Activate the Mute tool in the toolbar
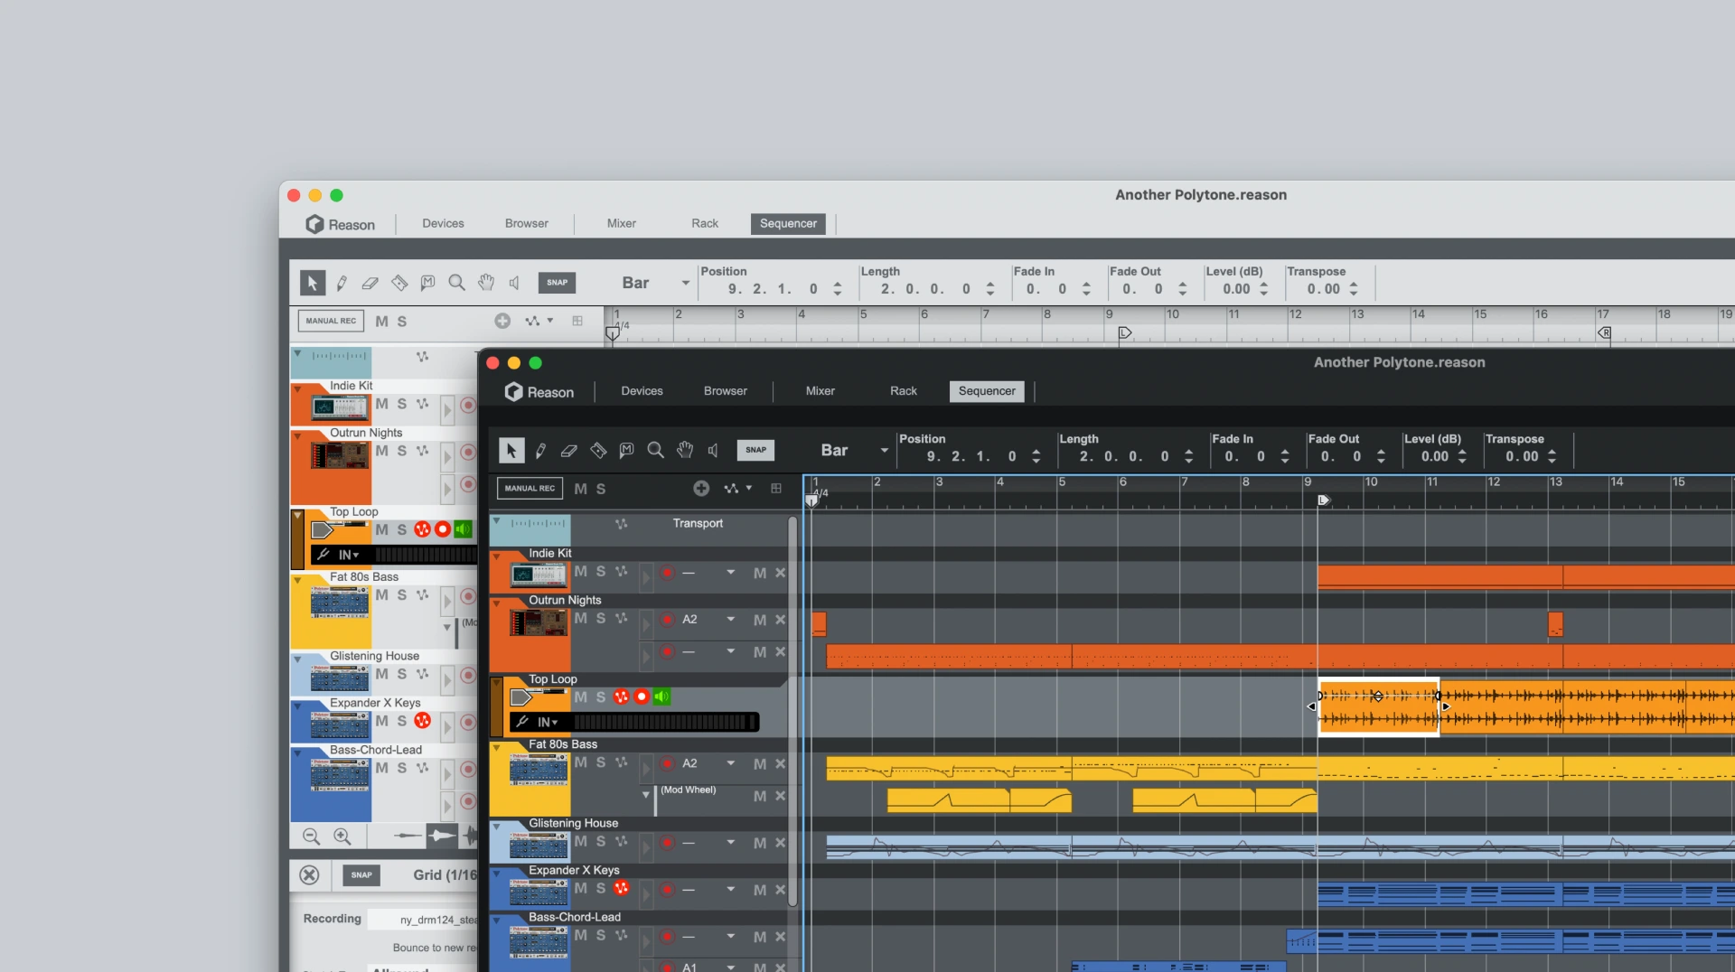This screenshot has height=972, width=1735. coord(626,450)
